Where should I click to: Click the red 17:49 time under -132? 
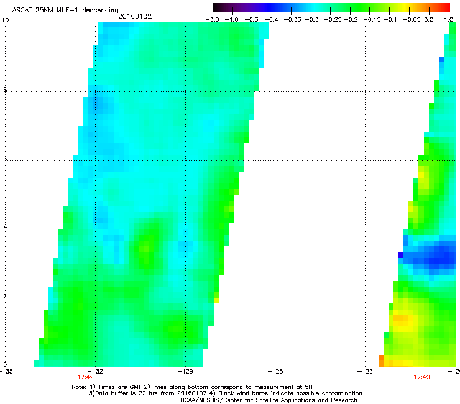pyautogui.click(x=85, y=377)
